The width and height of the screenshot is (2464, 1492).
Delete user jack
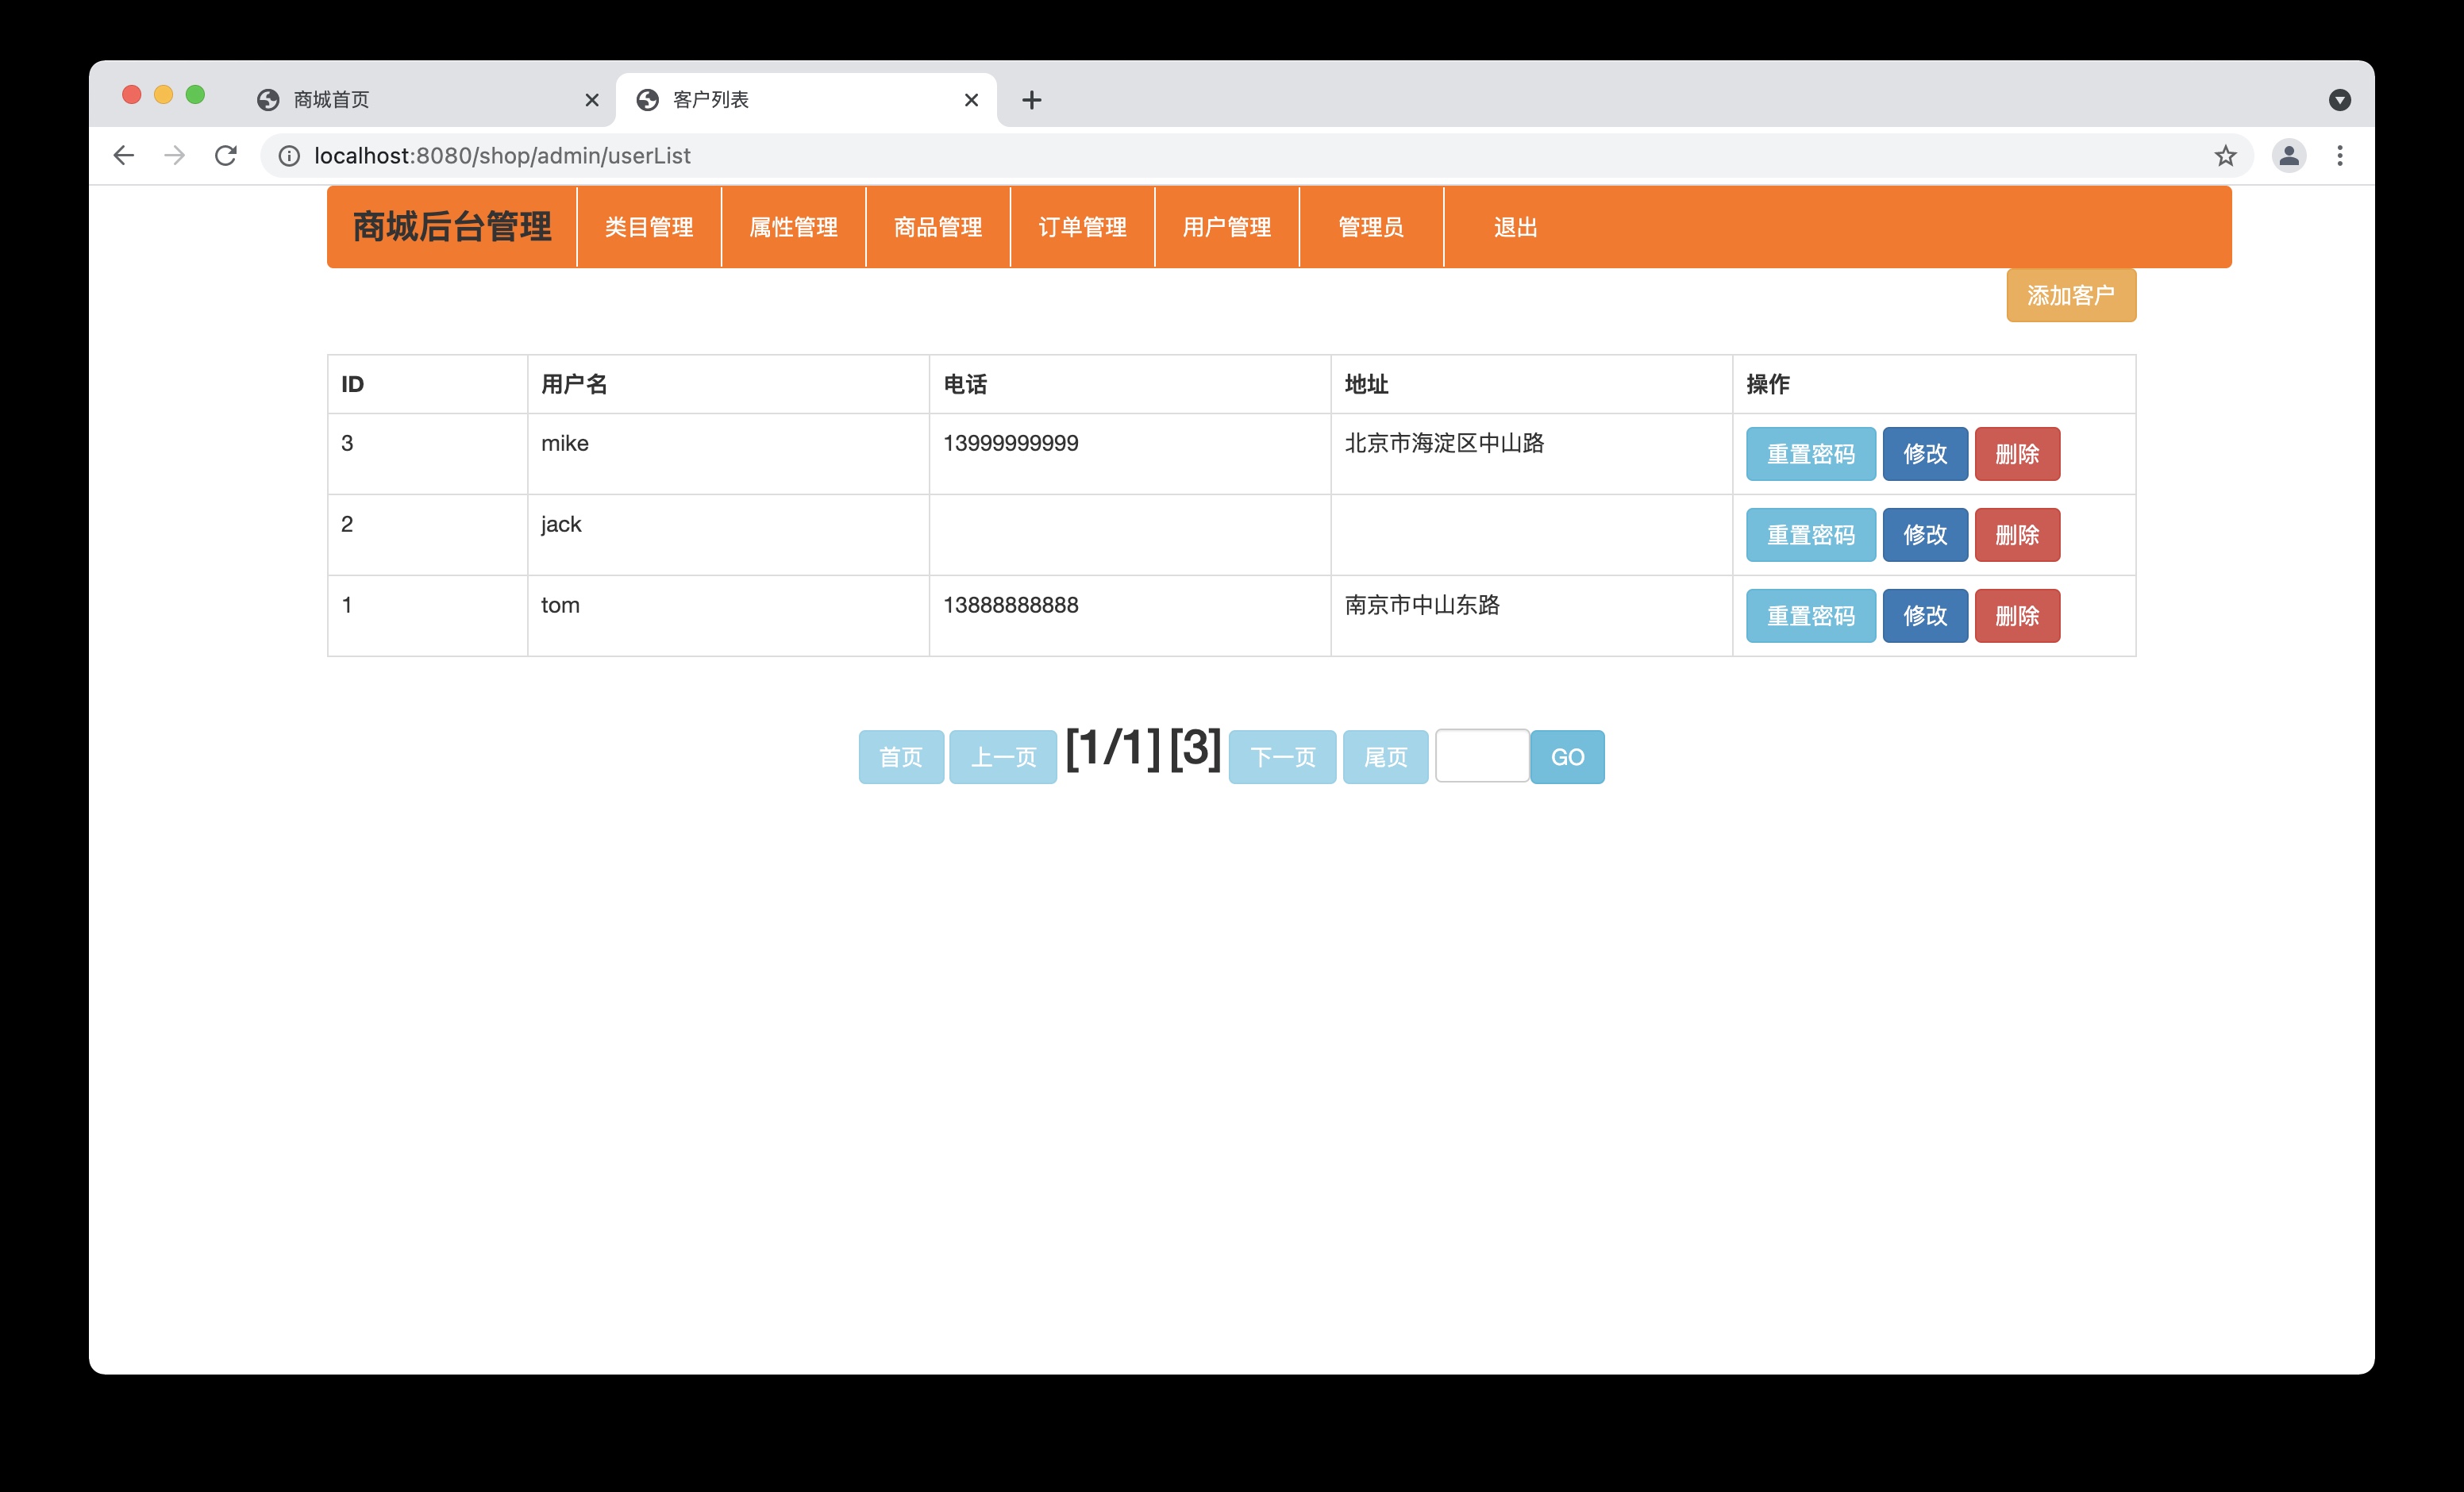coord(2017,535)
